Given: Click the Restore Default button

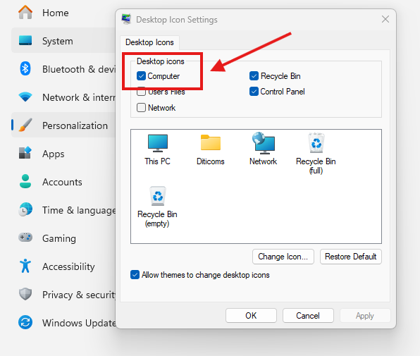Looking at the screenshot, I should click(x=351, y=257).
